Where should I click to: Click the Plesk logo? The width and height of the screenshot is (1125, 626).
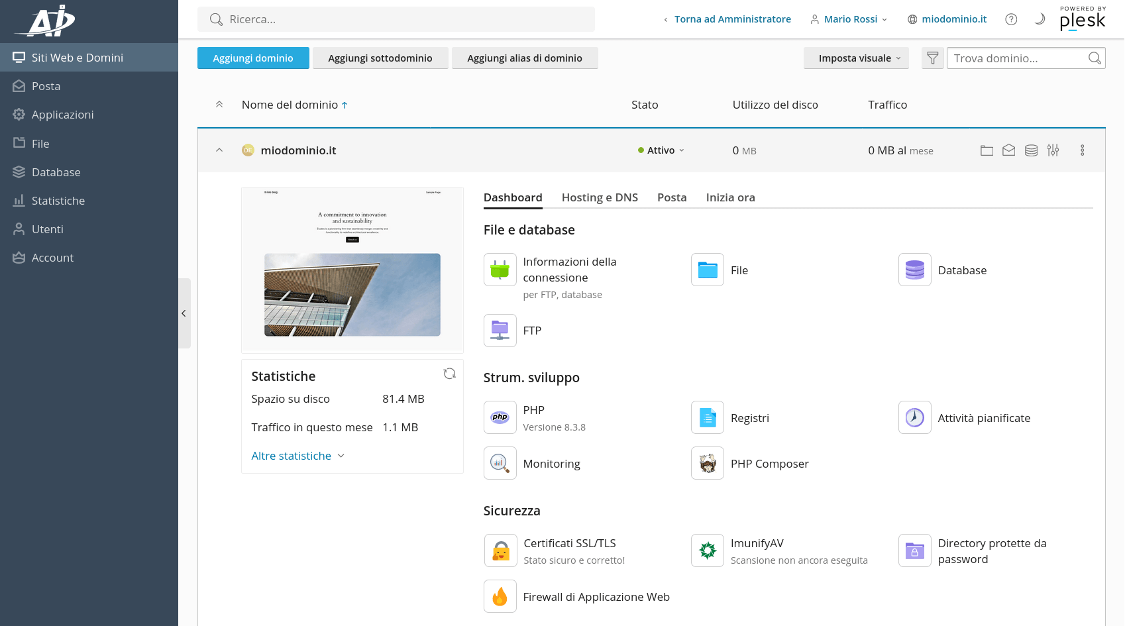pyautogui.click(x=1083, y=19)
